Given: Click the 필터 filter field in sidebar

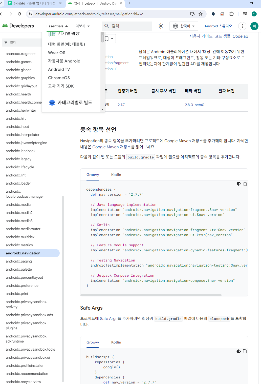Looking at the screenshot, I should pyautogui.click(x=22, y=43).
